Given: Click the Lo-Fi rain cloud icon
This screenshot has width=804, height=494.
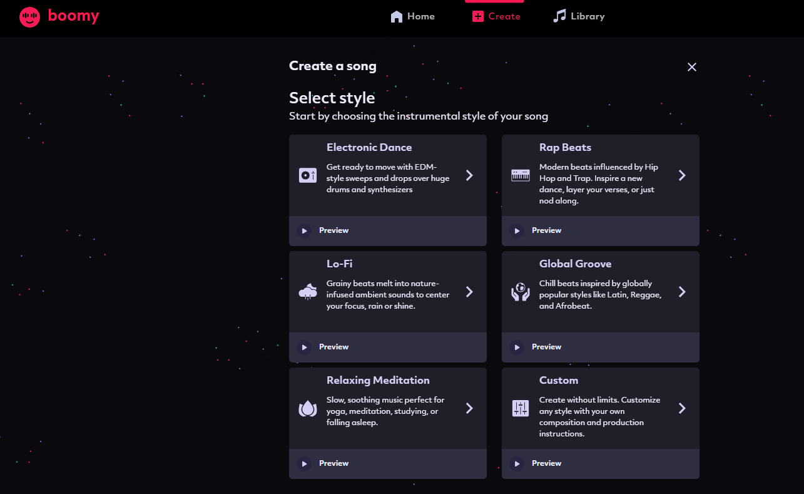Looking at the screenshot, I should 308,292.
